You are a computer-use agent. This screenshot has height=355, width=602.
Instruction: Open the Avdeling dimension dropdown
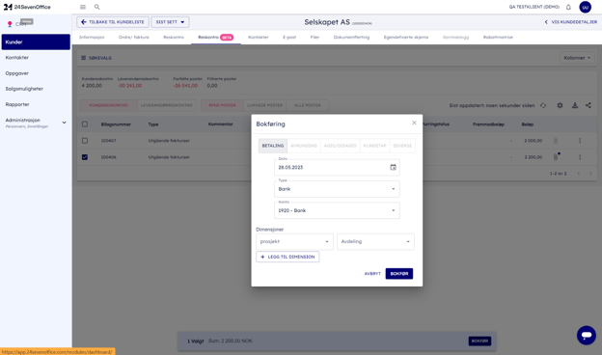point(375,242)
